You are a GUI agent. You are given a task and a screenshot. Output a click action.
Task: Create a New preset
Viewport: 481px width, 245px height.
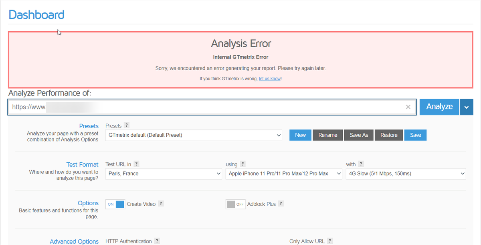pos(300,135)
